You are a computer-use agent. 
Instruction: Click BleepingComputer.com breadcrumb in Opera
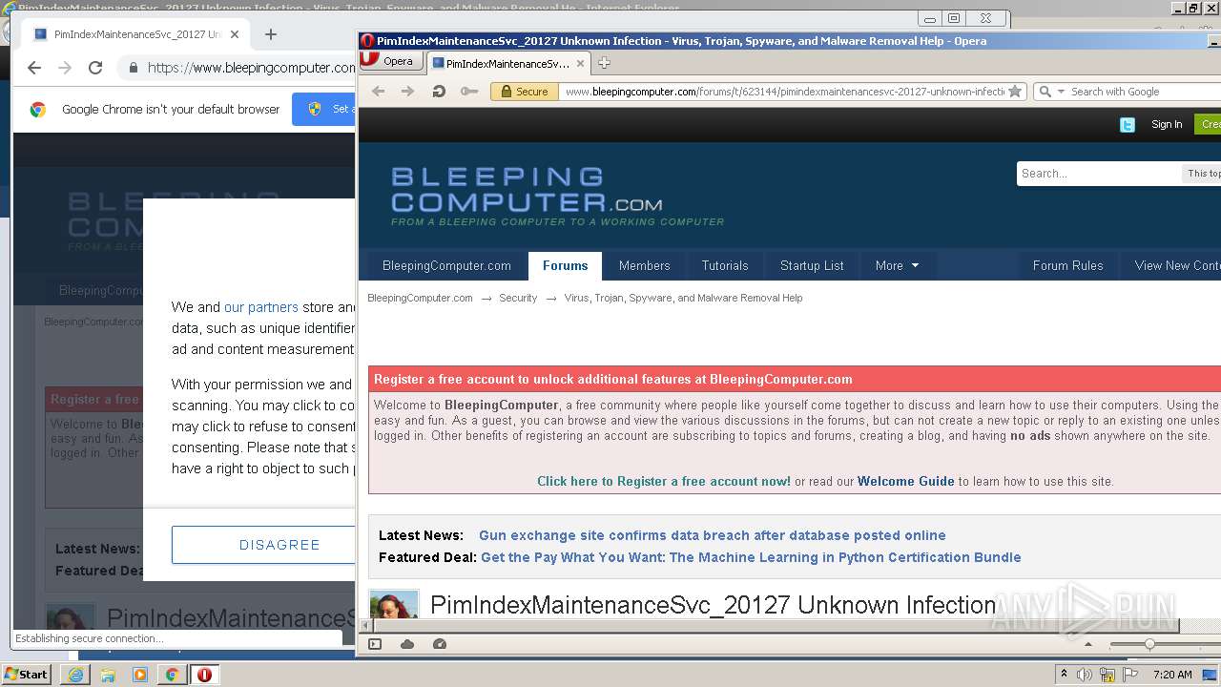click(x=420, y=298)
